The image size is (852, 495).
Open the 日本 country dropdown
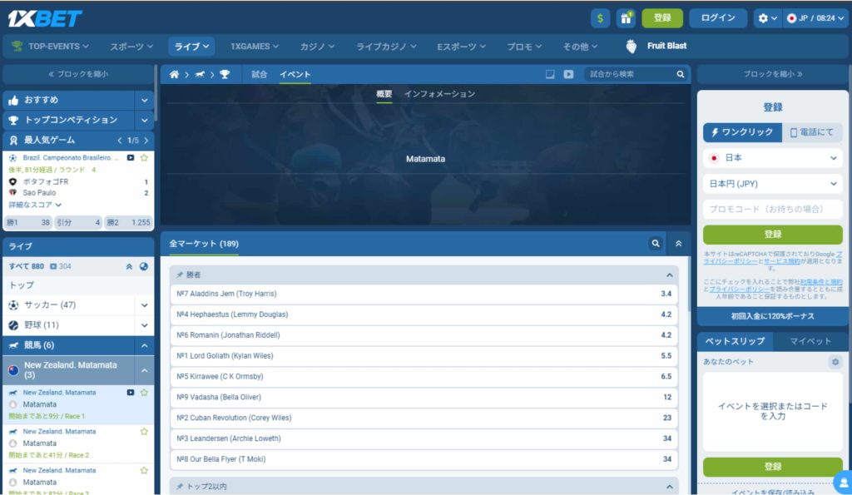[x=773, y=157]
